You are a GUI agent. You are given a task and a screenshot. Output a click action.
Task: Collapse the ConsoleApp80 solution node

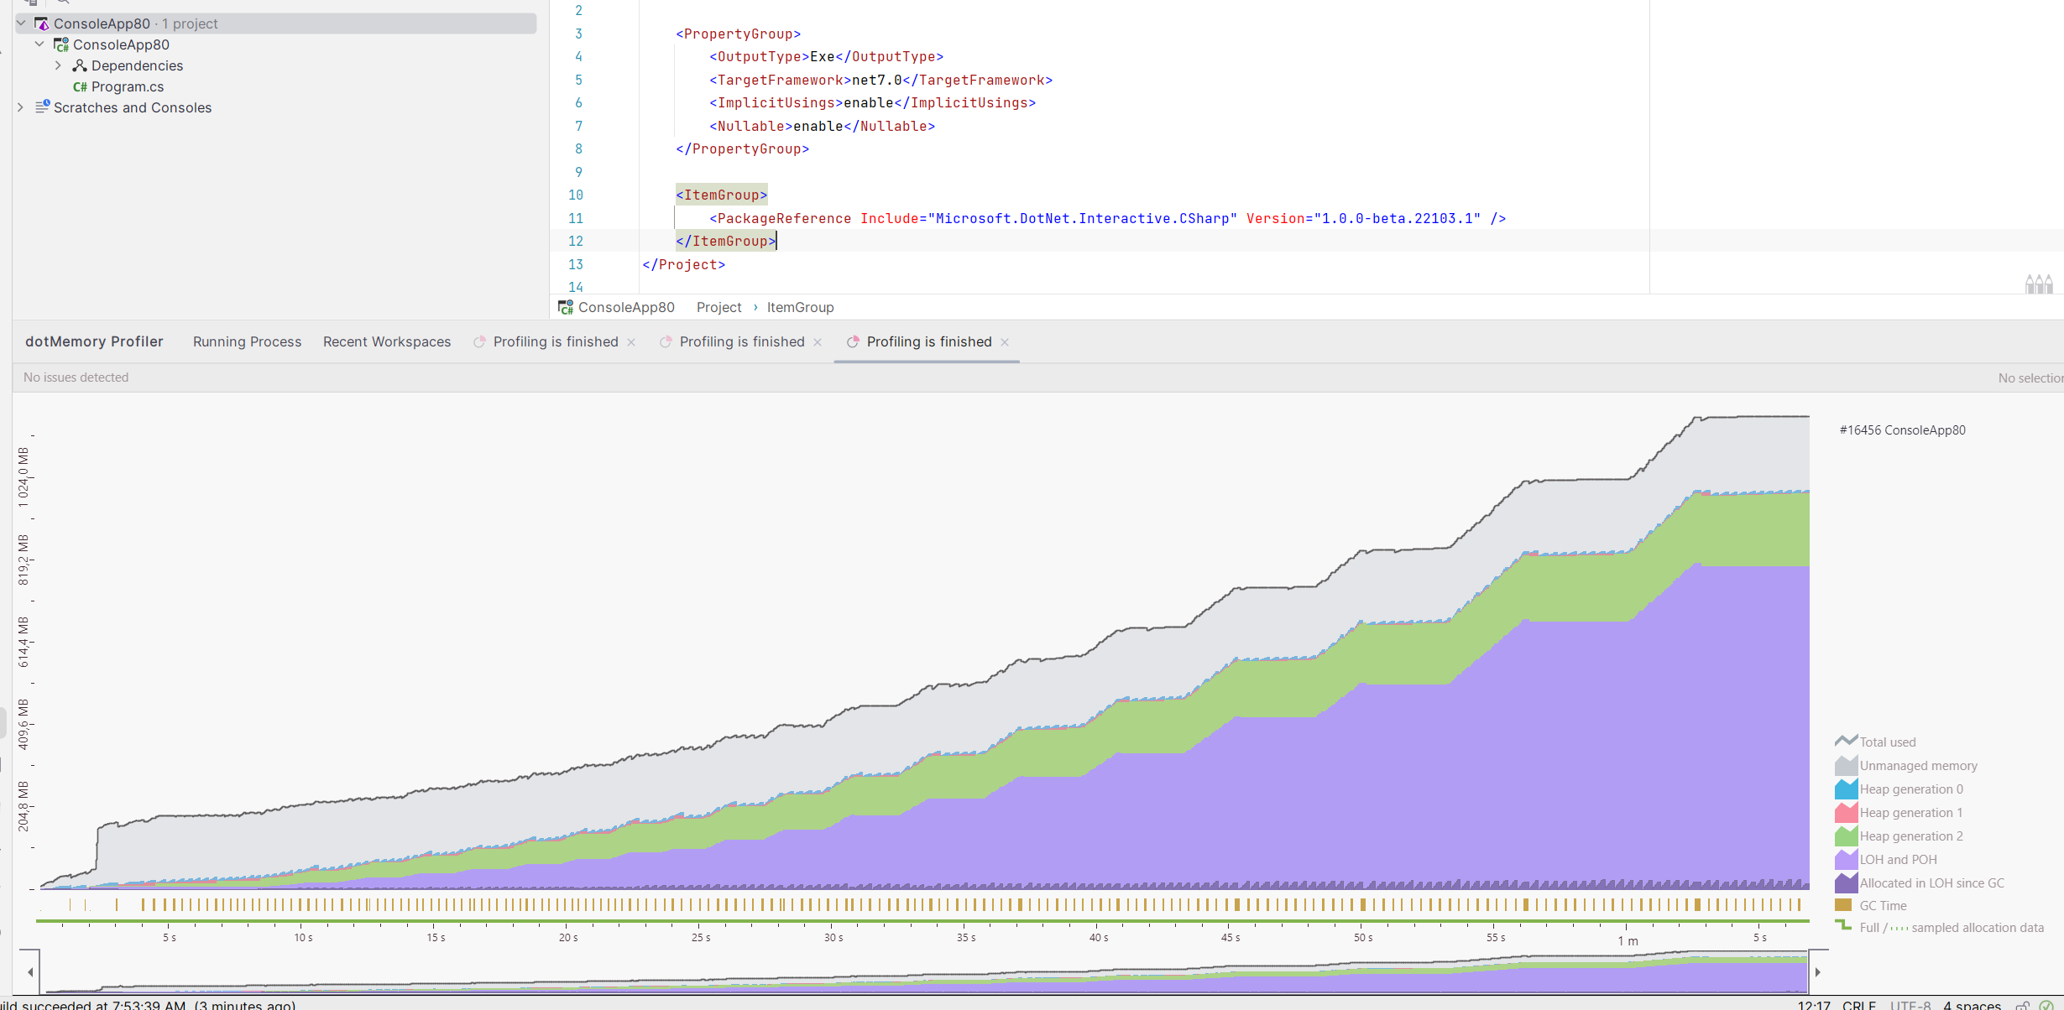tap(21, 23)
